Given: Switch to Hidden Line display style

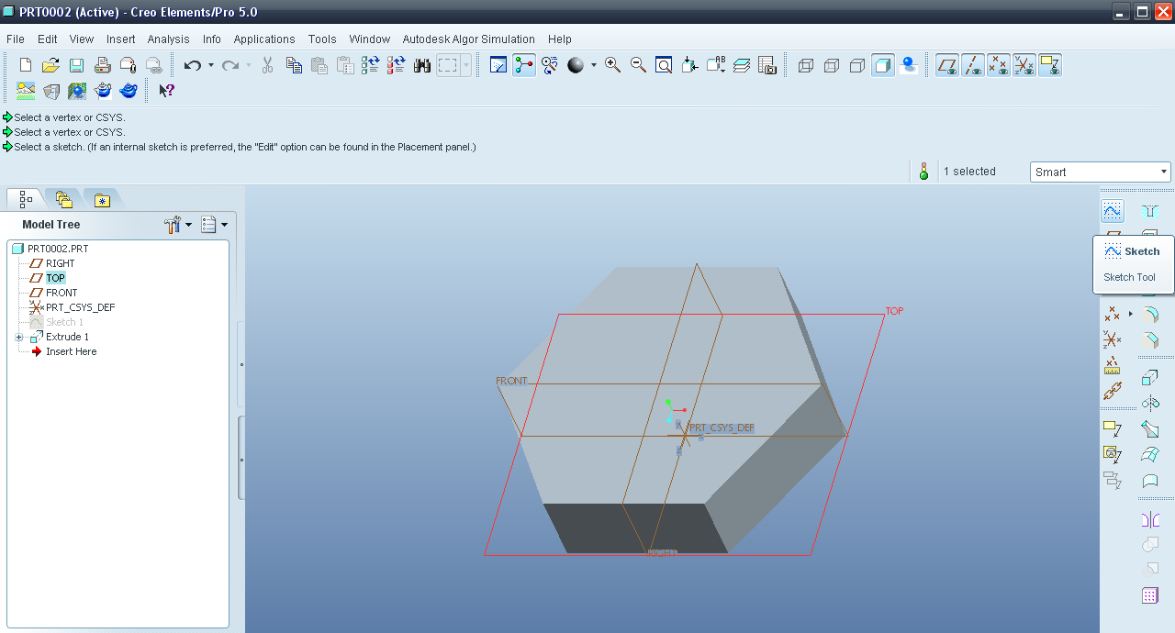Looking at the screenshot, I should coord(832,65).
